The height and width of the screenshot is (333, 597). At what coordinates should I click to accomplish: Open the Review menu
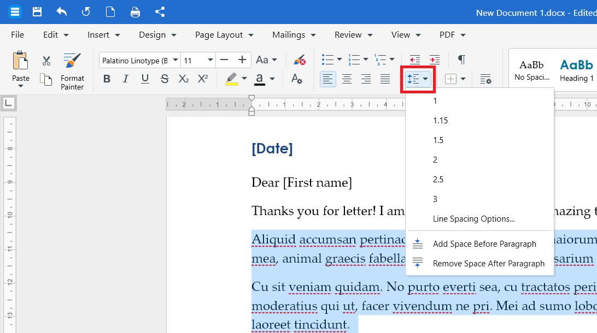tap(353, 35)
